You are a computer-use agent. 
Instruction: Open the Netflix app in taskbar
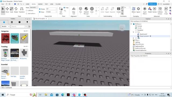[x=68, y=95]
